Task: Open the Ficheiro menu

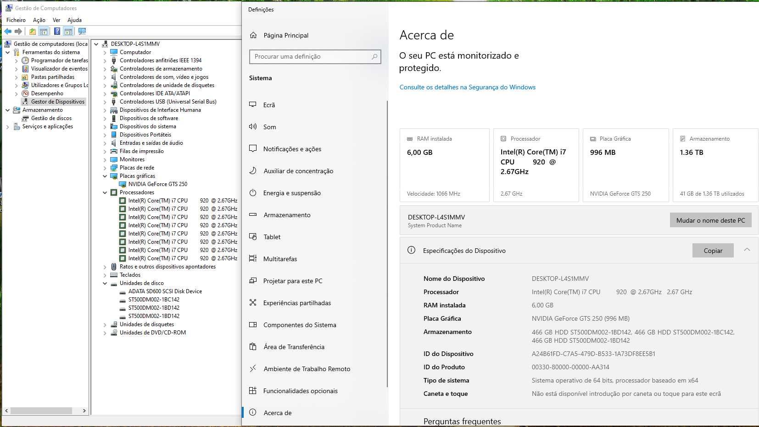Action: 16,20
